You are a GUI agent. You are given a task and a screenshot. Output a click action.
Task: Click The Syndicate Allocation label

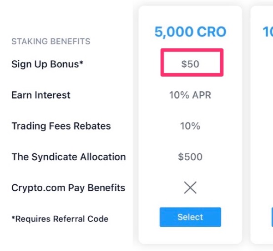tap(69, 157)
